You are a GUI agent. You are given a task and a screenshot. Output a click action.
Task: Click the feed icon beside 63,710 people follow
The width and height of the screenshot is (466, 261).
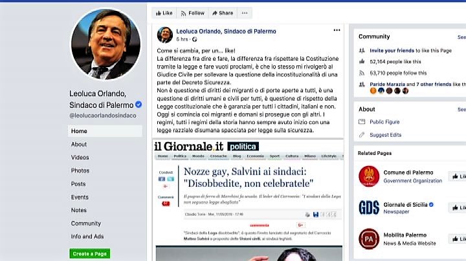[x=362, y=72]
